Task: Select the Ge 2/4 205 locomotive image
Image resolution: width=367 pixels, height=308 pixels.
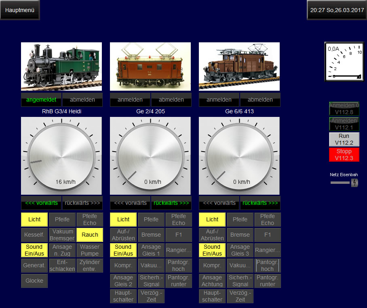Action: pos(150,67)
